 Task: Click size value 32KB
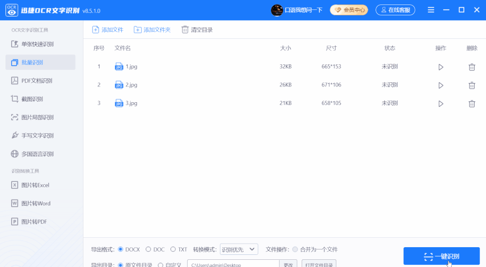point(285,67)
